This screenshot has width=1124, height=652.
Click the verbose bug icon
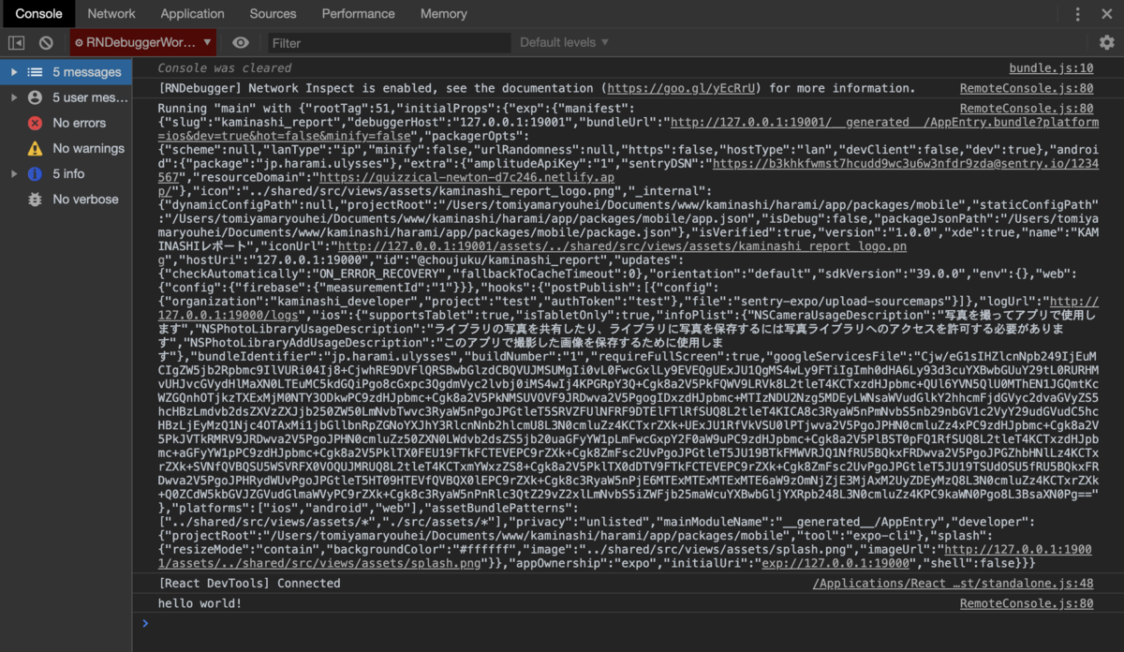(35, 199)
